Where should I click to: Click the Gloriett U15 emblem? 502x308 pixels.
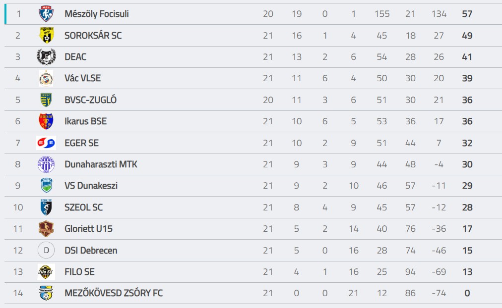[46, 228]
